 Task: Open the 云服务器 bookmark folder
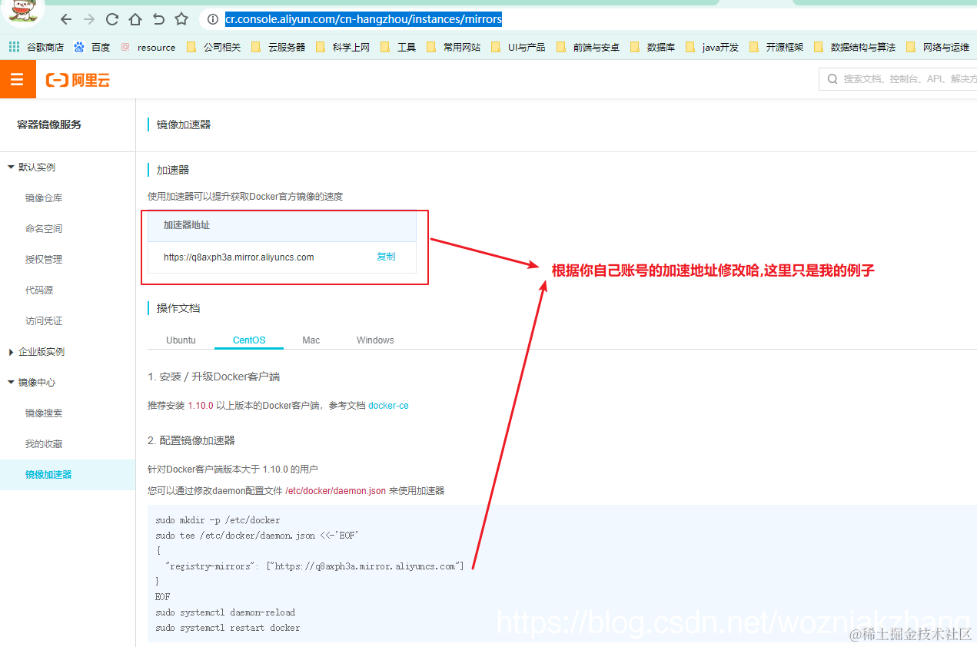(278, 47)
